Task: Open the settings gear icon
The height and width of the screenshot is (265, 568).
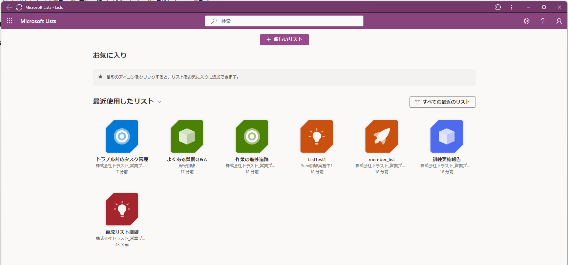Action: [x=527, y=21]
